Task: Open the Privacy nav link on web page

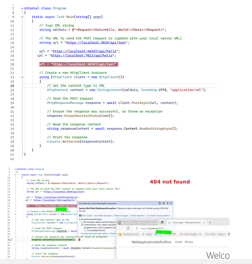Action: pyautogui.click(x=189, y=242)
